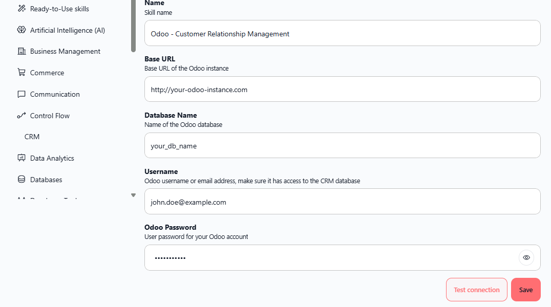Click the Ready-to-Use skills wand icon
The width and height of the screenshot is (551, 307).
point(22,8)
